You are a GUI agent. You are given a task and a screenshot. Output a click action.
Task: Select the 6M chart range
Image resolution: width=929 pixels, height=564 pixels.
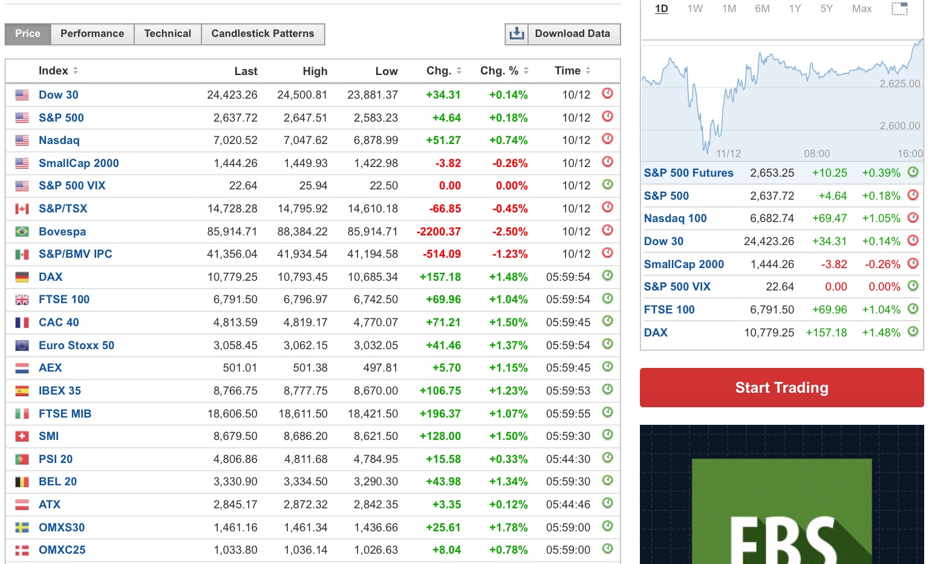point(762,8)
